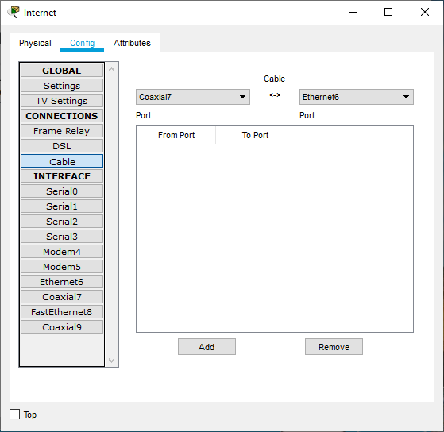Click the sidebar scroll up arrow
The image size is (444, 432).
111,69
